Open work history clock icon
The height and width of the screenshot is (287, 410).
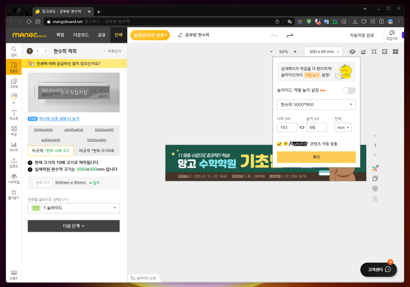tap(392, 35)
